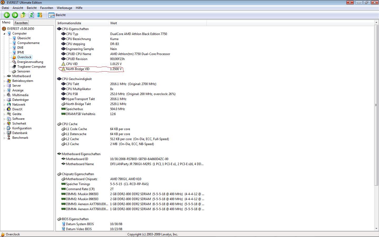This screenshot has width=379, height=237.
Task: Select Computername in the tree
Action: coord(28,43)
